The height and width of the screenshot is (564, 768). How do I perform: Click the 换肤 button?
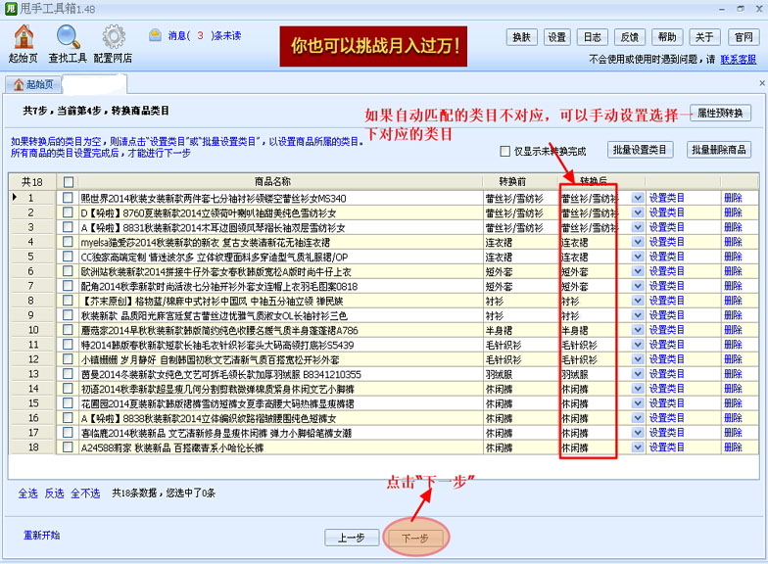pos(521,37)
